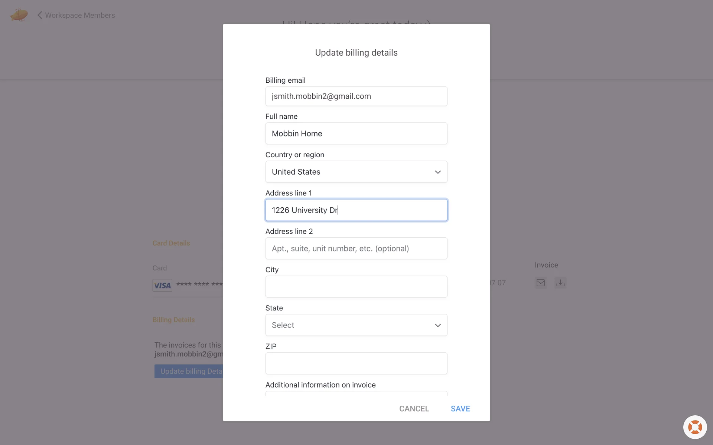Click the email invoice envelope icon
The image size is (713, 445).
coord(541,283)
